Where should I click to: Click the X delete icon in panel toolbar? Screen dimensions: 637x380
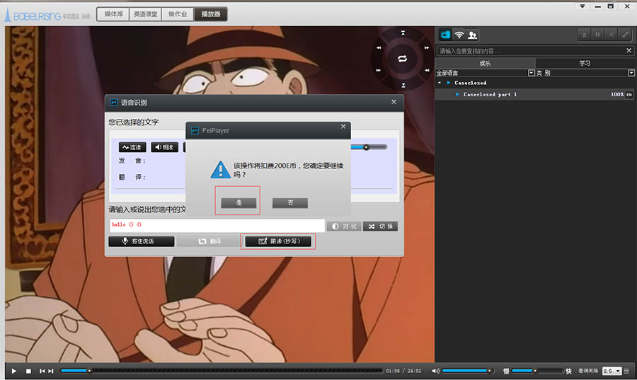click(x=611, y=35)
